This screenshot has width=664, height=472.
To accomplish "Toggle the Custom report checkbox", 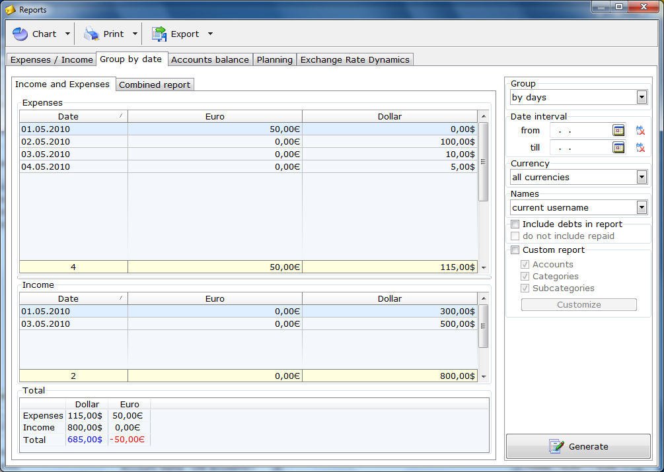I will (x=515, y=250).
